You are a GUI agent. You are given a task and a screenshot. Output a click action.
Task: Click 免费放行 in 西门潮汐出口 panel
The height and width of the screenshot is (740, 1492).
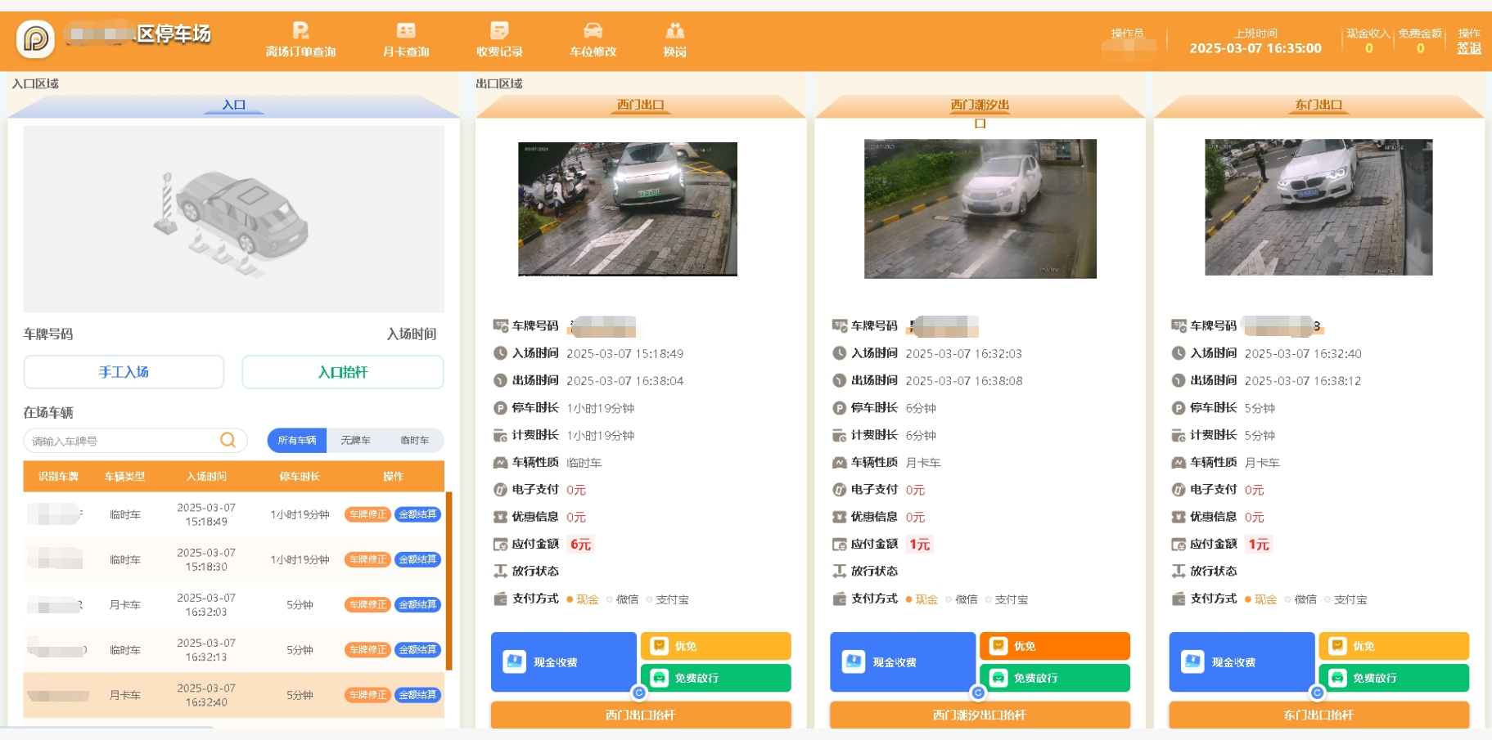(x=1054, y=678)
